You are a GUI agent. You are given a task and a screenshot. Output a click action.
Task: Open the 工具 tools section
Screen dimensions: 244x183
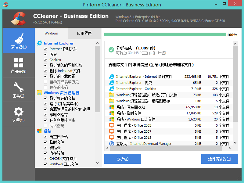point(19,90)
